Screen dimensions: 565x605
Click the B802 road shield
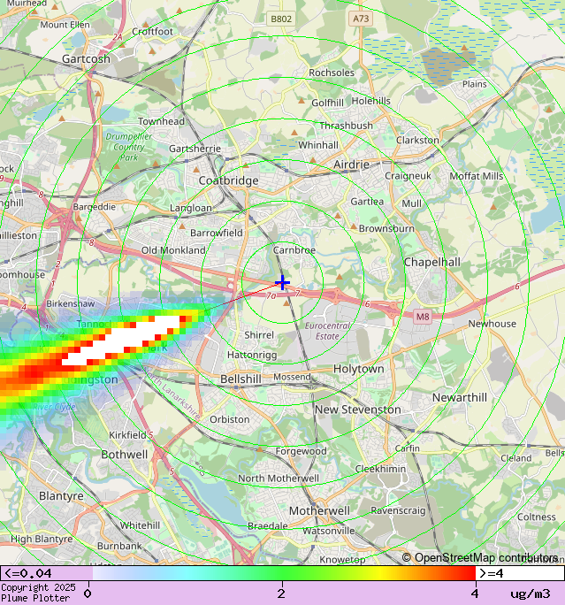point(281,19)
